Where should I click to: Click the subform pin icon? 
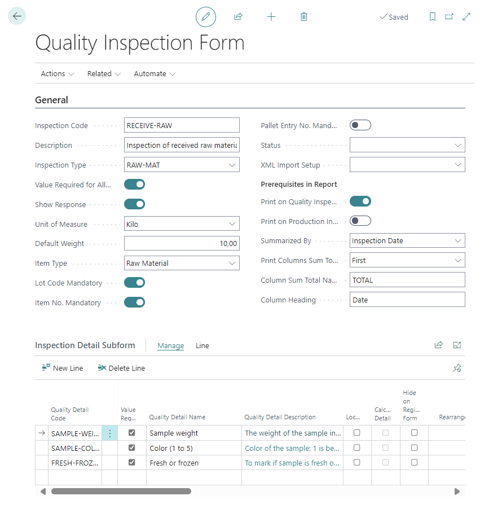click(x=457, y=368)
